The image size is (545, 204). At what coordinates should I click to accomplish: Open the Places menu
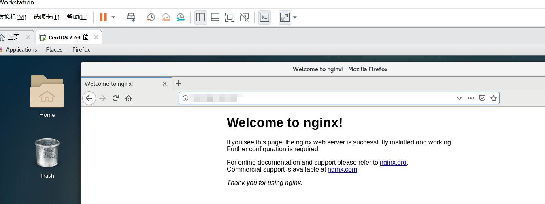pyautogui.click(x=54, y=49)
